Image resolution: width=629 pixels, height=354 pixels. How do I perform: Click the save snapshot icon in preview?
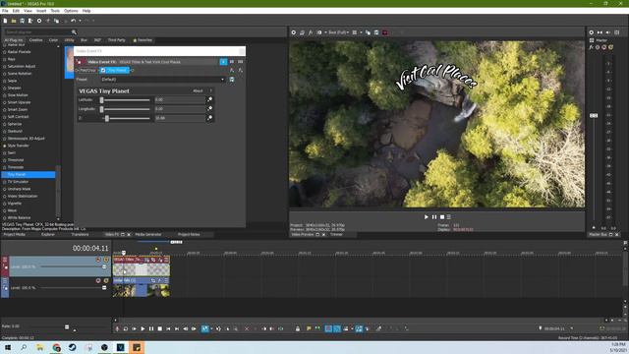[376, 32]
